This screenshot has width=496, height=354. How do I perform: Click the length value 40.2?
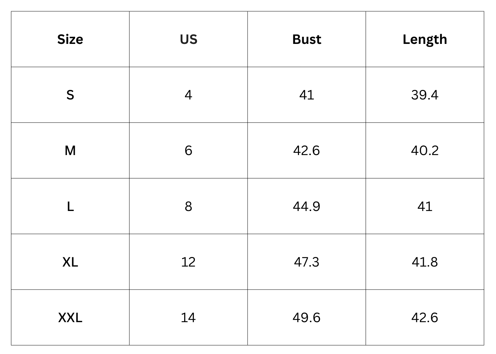(x=424, y=150)
